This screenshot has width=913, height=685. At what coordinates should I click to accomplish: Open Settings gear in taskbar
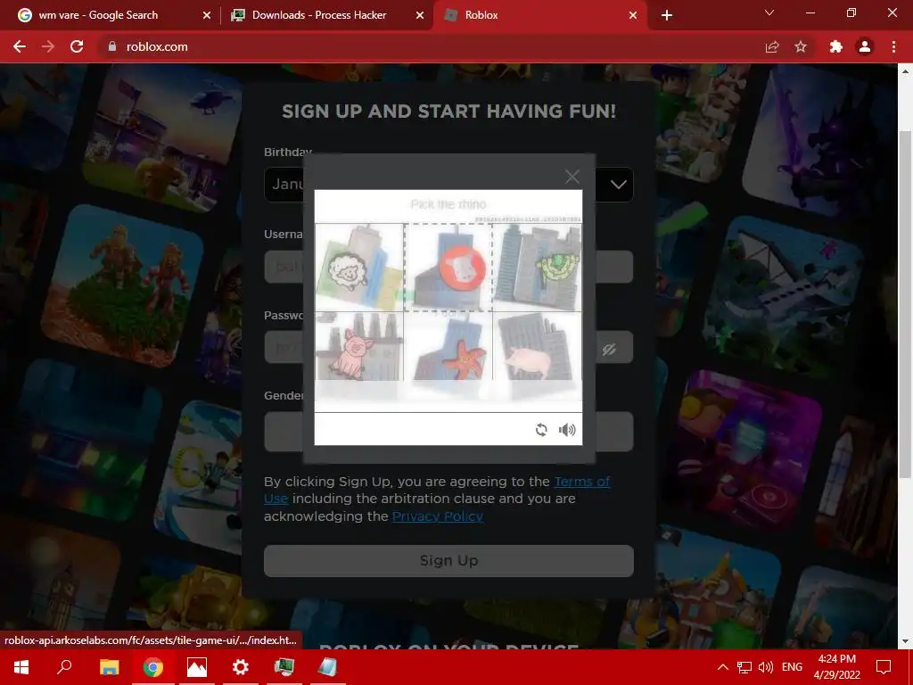tap(241, 666)
